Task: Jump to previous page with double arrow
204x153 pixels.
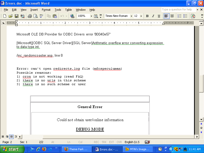Action: tap(201, 124)
